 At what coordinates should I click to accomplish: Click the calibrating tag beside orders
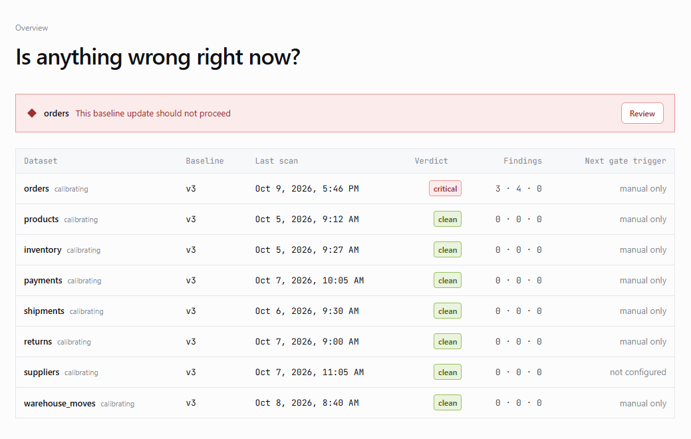click(71, 189)
